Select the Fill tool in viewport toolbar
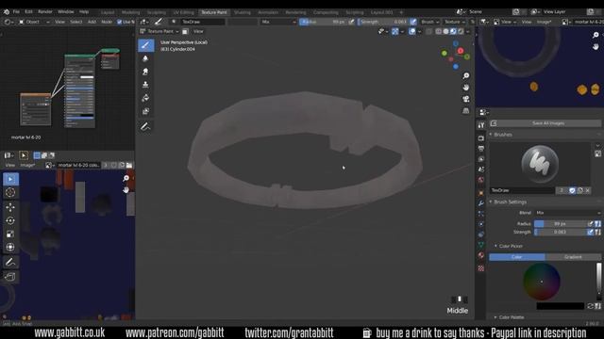This screenshot has width=604, height=339. pyautogui.click(x=145, y=98)
